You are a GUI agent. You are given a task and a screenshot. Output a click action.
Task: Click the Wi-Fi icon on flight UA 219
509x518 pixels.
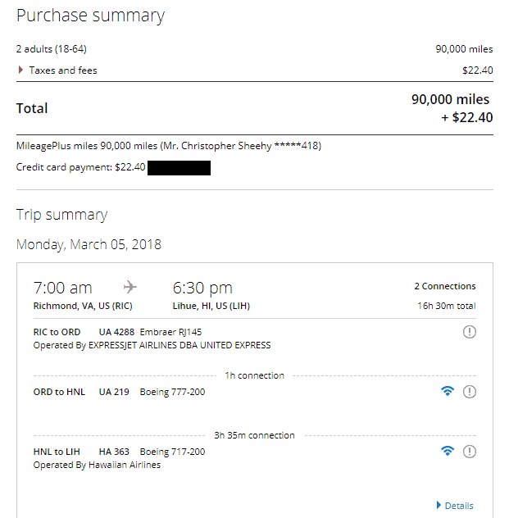point(448,391)
